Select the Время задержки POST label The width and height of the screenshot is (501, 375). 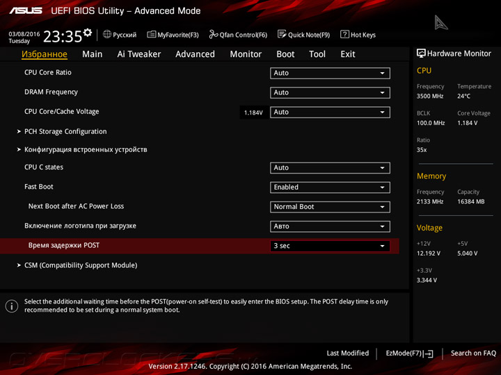pyautogui.click(x=64, y=245)
